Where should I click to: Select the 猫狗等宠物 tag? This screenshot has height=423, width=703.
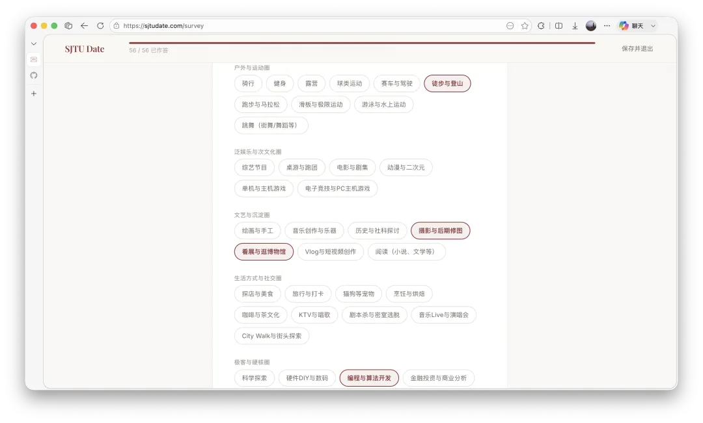(x=359, y=294)
